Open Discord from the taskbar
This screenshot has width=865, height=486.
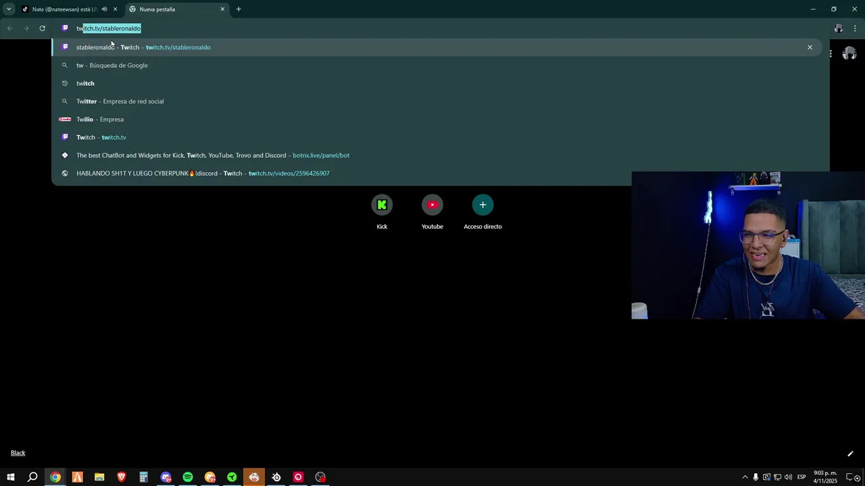pos(166,477)
